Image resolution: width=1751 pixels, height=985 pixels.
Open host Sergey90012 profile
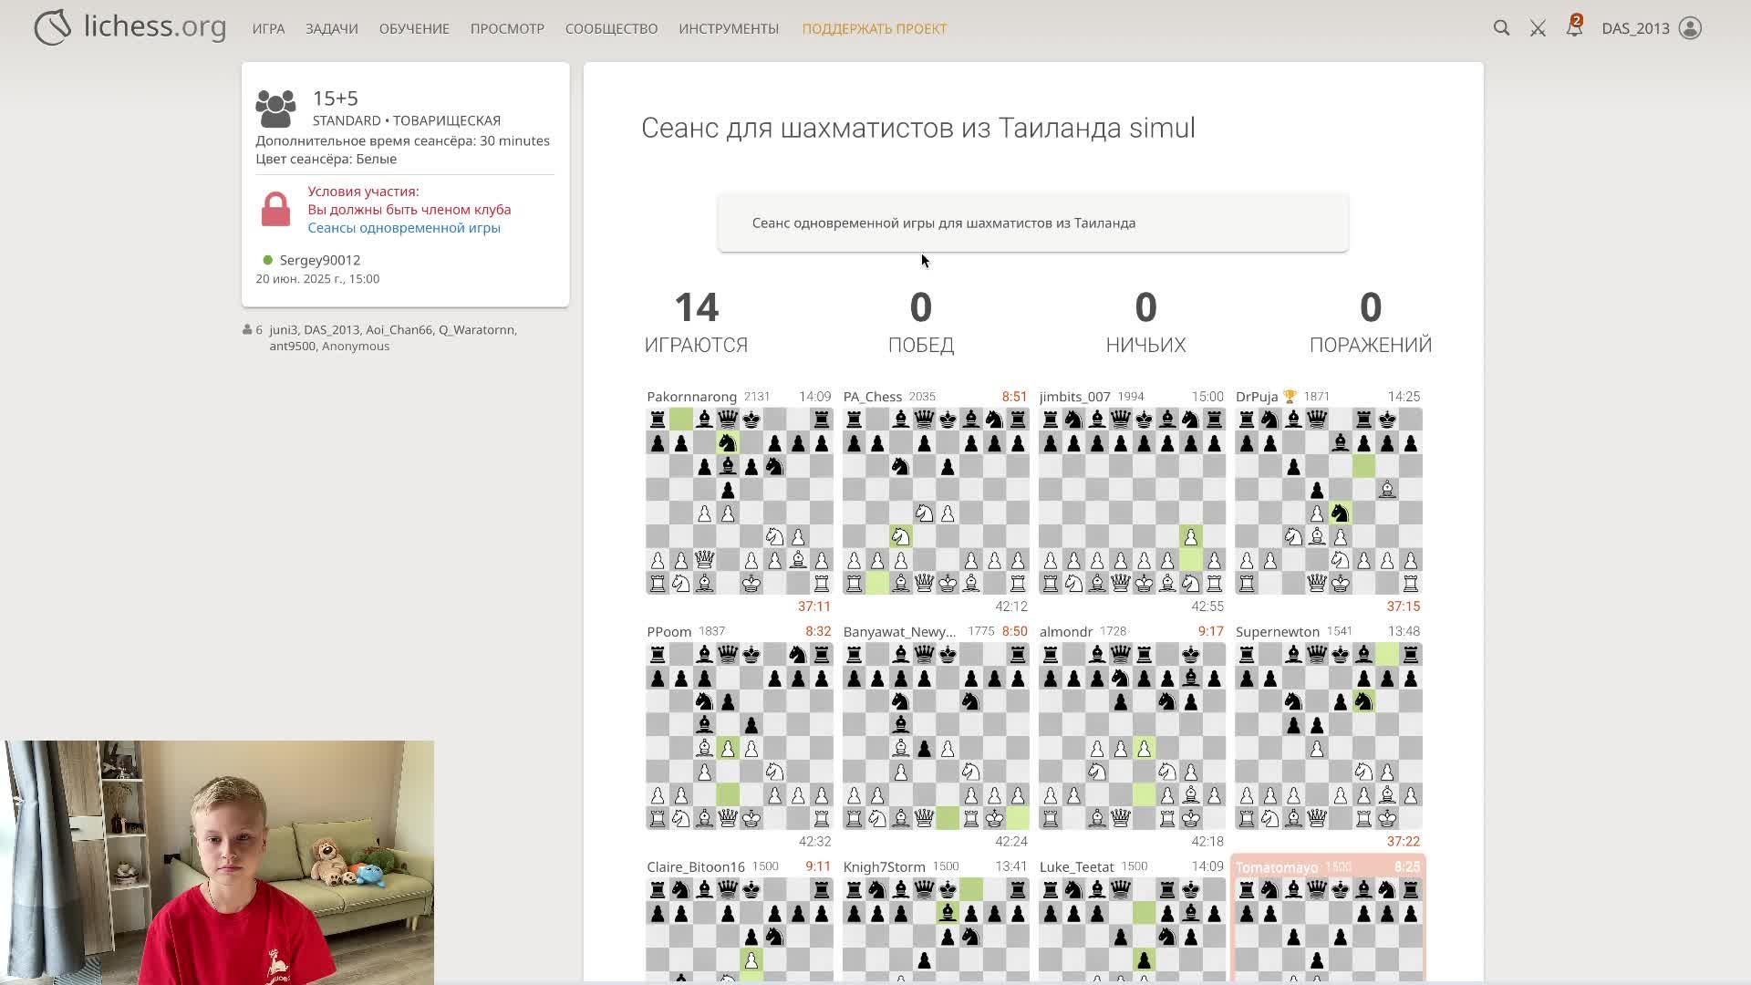click(320, 260)
